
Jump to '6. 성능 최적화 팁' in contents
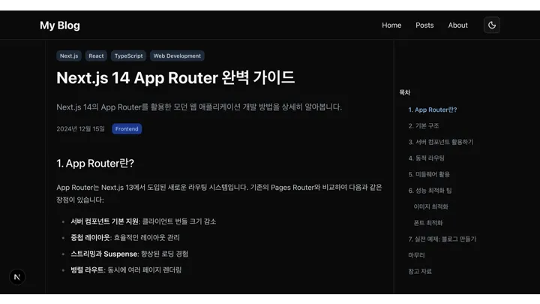tap(430, 191)
